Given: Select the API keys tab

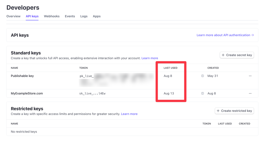Looking at the screenshot, I should pyautogui.click(x=32, y=16).
